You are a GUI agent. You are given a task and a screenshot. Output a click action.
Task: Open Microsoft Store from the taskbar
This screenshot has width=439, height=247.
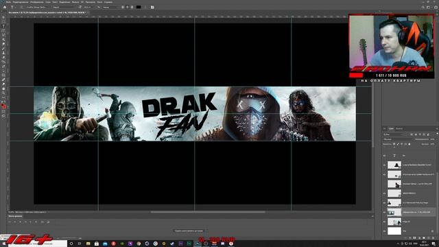(x=97, y=244)
